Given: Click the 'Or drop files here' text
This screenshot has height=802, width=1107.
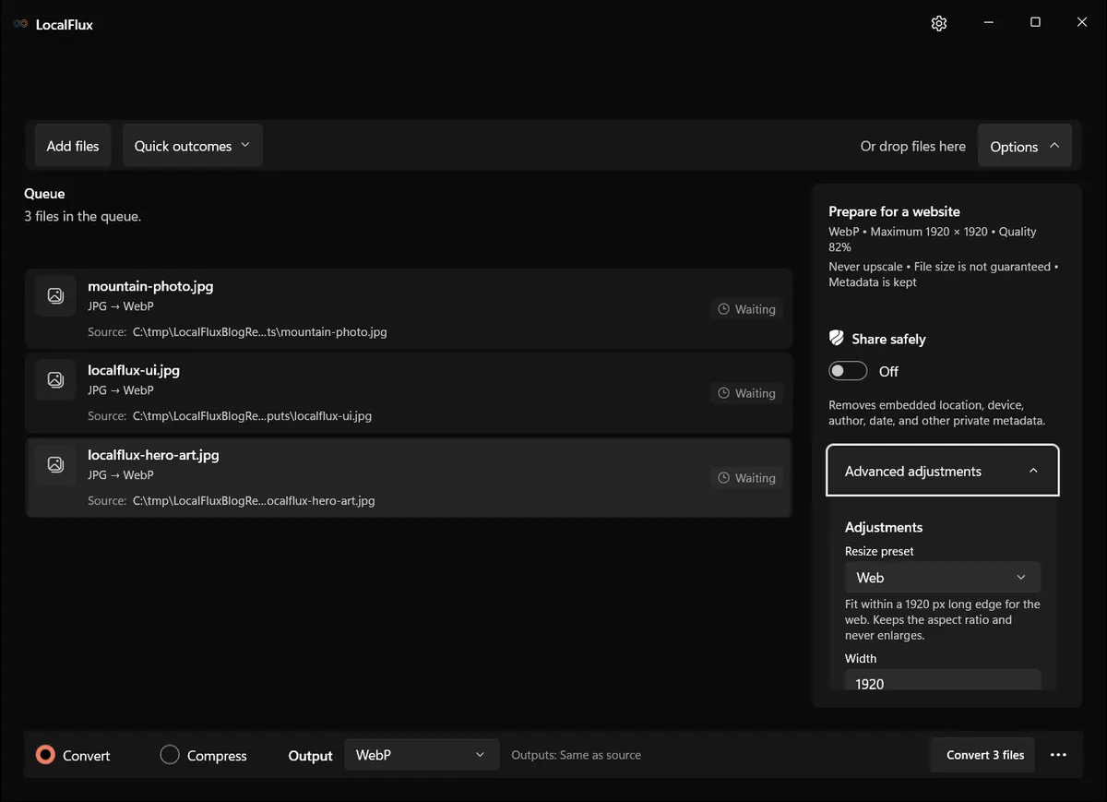Looking at the screenshot, I should [913, 146].
